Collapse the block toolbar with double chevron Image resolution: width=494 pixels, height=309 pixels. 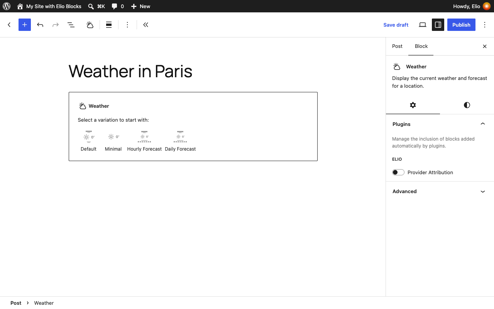145,25
